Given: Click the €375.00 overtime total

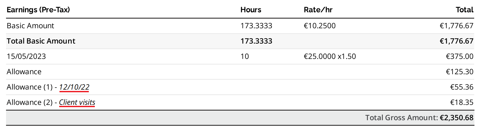Looking at the screenshot, I should click(x=460, y=56).
